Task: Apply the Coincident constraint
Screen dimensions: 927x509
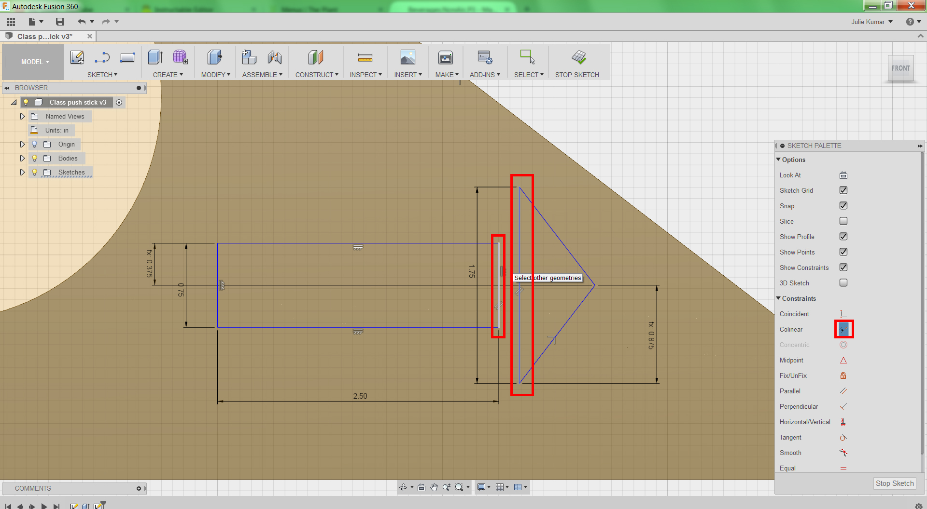Action: [x=843, y=314]
